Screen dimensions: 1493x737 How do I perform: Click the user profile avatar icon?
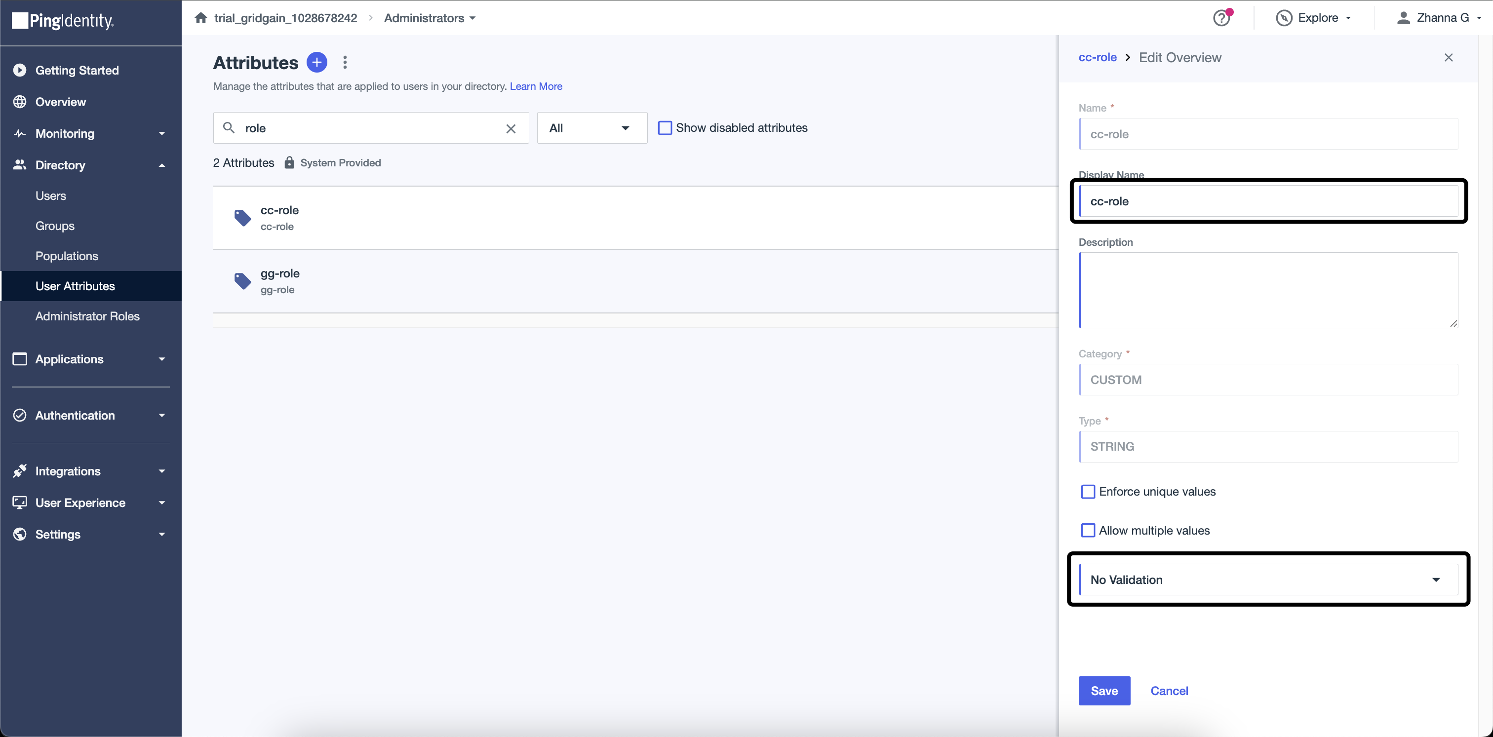pyautogui.click(x=1403, y=18)
